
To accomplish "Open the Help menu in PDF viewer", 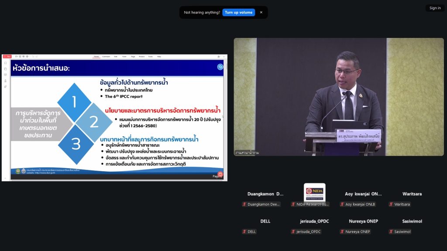I will pos(159,57).
